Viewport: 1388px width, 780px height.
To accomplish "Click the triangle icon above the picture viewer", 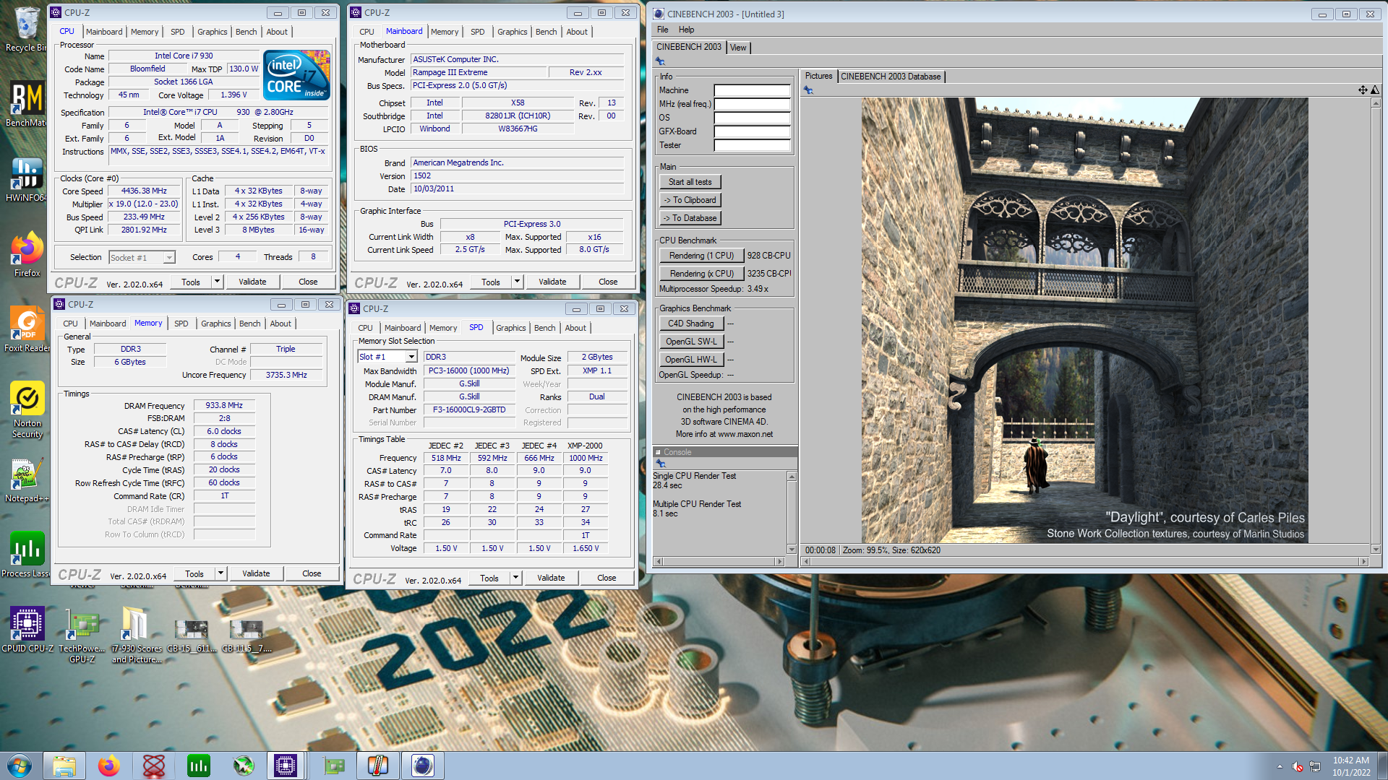I will pos(1375,90).
